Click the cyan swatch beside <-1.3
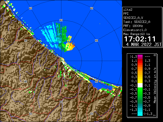This screenshot has height=122, width=163. 140,114
